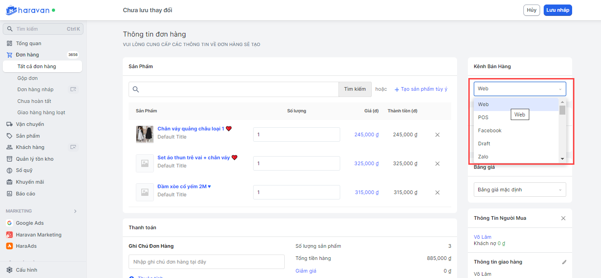Open HaraAds from the marketing section

click(26, 246)
